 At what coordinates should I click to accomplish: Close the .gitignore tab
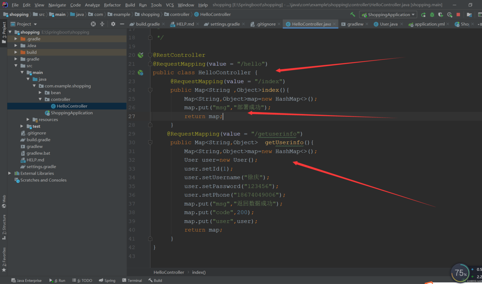coord(279,24)
